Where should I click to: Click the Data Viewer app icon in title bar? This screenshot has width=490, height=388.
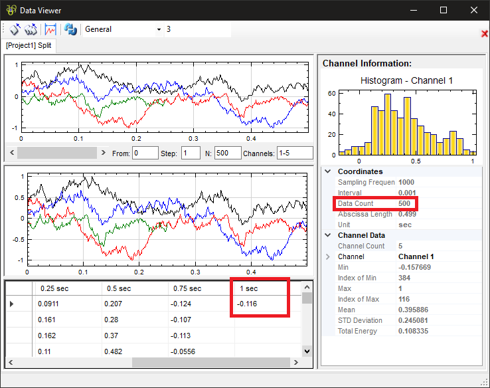click(x=10, y=10)
